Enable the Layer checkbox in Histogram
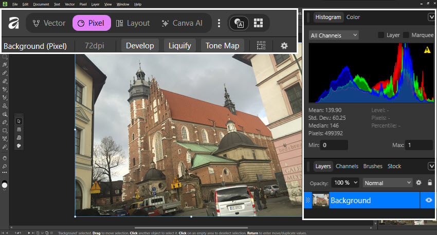Screen dimensions: 437x235 click(x=380, y=35)
